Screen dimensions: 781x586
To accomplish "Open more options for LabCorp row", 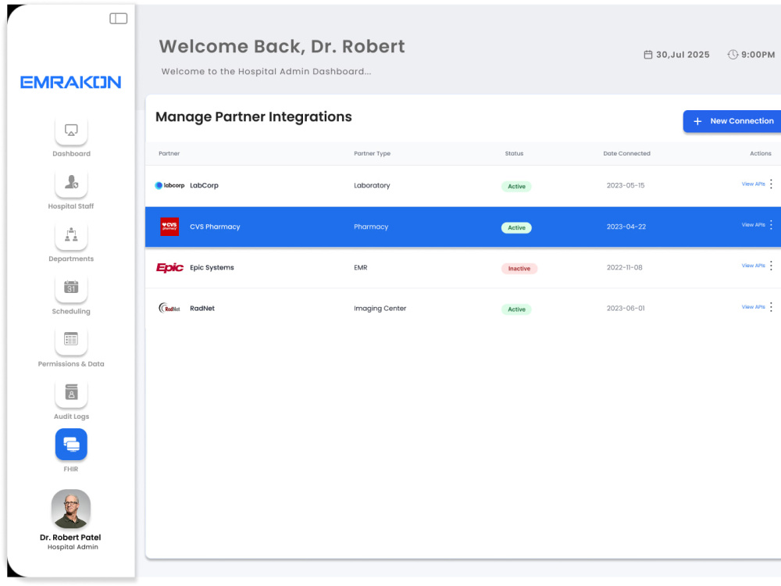I will (x=771, y=184).
